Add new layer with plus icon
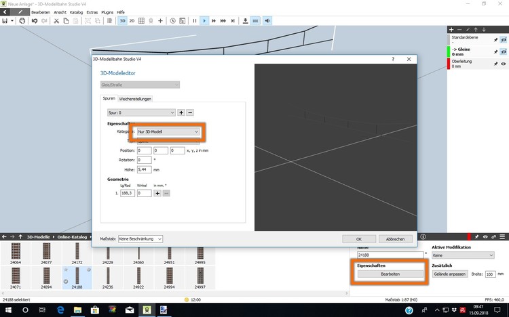 coord(451,30)
